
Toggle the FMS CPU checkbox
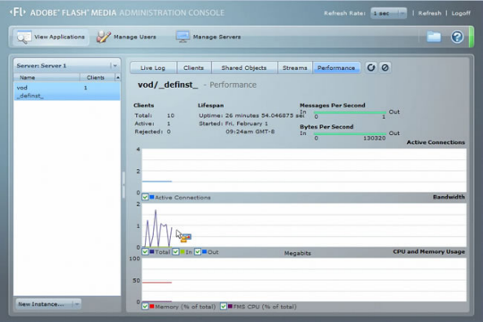pyautogui.click(x=224, y=306)
